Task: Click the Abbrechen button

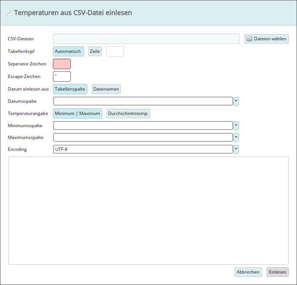Action: coord(248,272)
